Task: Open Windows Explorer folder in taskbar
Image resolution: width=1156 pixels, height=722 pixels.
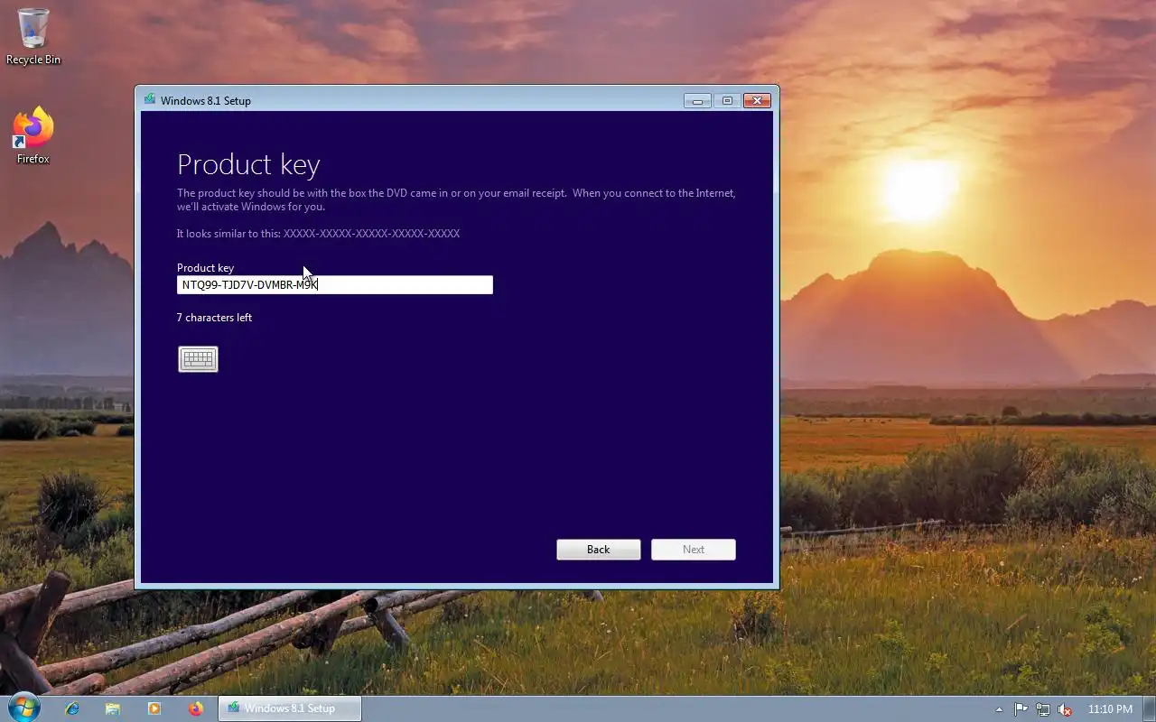Action: pyautogui.click(x=113, y=708)
